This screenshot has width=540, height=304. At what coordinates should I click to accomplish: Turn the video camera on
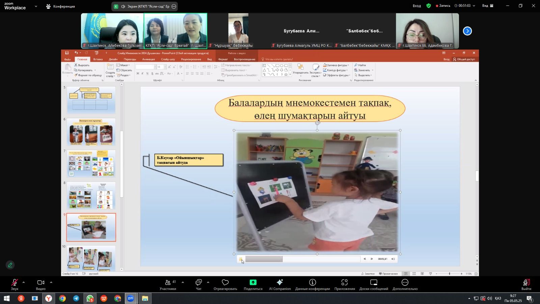[x=41, y=282]
